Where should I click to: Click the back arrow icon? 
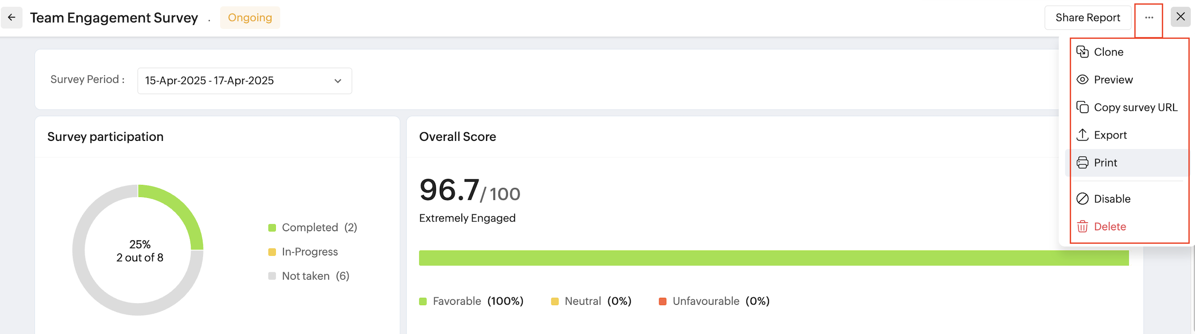11,18
